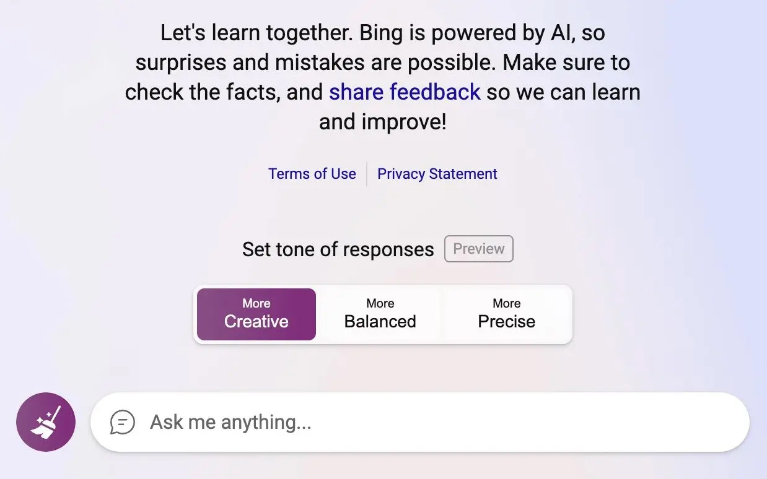This screenshot has width=767, height=479.
Task: Open the Privacy Statement page
Action: (x=437, y=174)
